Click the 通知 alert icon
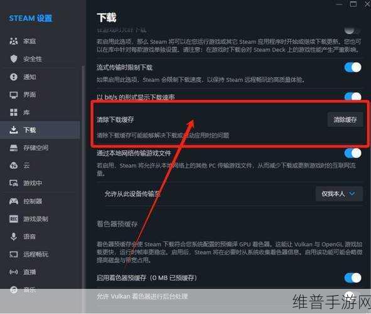The width and height of the screenshot is (371, 314). pos(14,77)
